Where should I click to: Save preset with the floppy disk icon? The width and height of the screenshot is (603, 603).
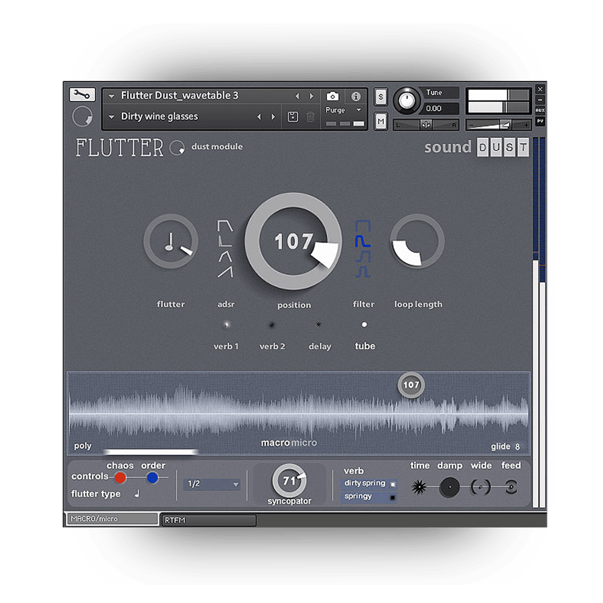(x=293, y=117)
